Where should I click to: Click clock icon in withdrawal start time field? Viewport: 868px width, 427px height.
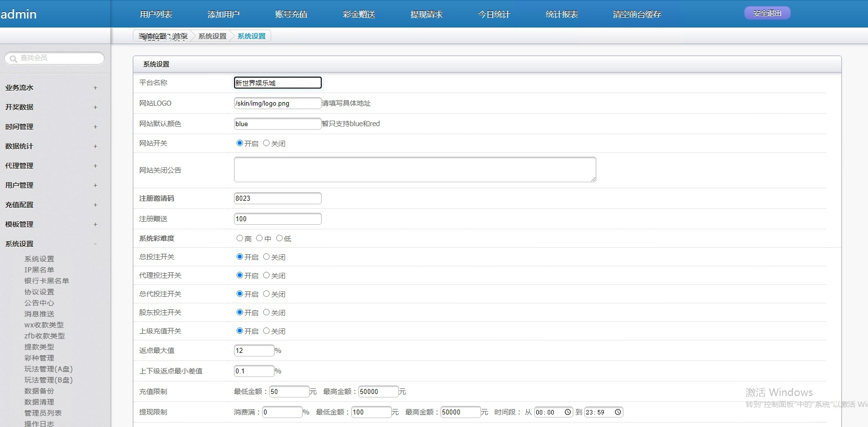(568, 412)
